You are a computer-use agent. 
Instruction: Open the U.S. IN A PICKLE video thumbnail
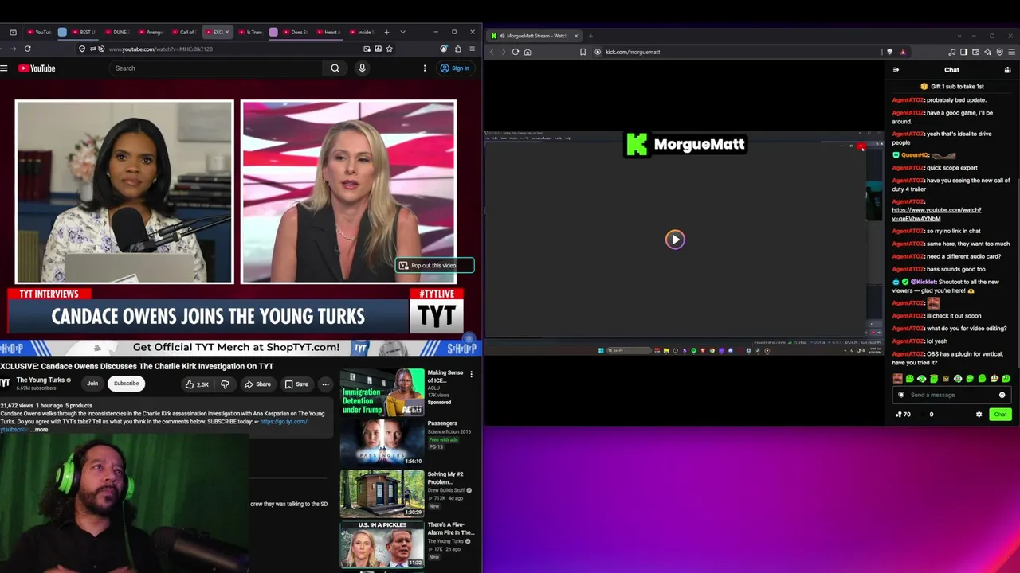click(382, 544)
